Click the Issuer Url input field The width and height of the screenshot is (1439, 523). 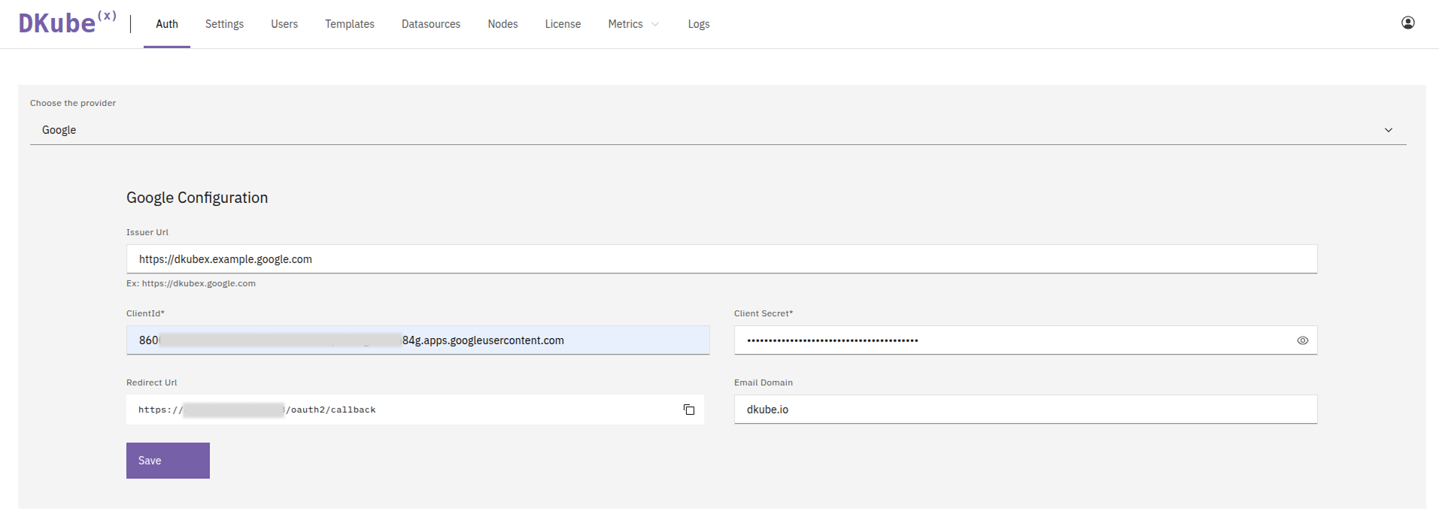click(721, 259)
